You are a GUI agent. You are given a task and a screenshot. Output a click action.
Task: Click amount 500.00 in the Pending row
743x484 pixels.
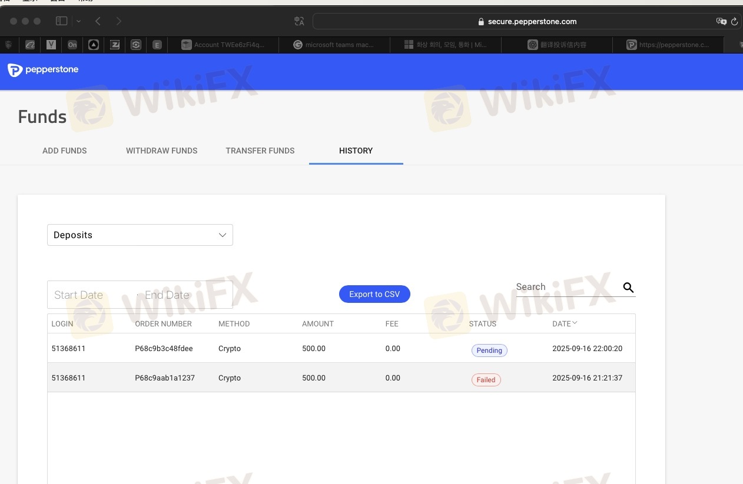314,348
